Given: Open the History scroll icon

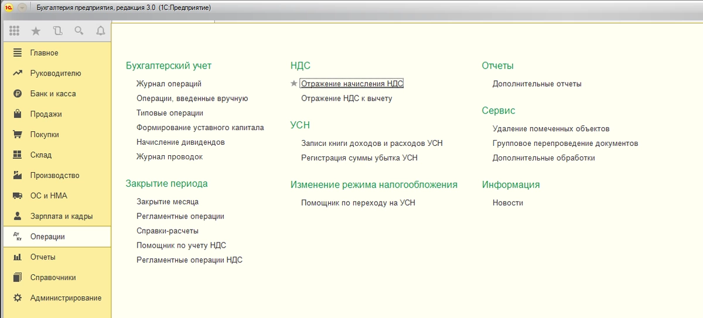Looking at the screenshot, I should click(57, 31).
